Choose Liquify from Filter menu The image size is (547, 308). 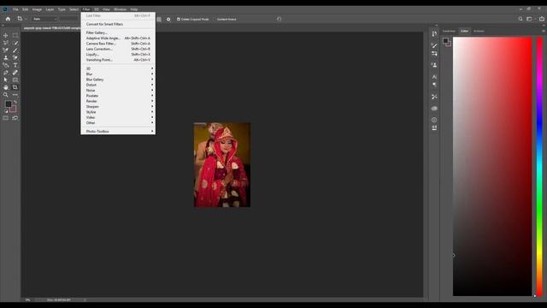point(118,55)
